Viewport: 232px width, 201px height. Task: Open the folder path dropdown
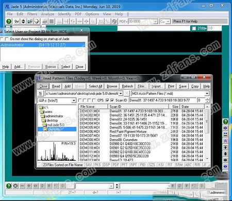click(x=121, y=93)
